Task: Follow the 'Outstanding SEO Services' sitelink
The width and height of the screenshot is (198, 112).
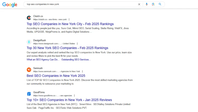Action: tap(76, 60)
